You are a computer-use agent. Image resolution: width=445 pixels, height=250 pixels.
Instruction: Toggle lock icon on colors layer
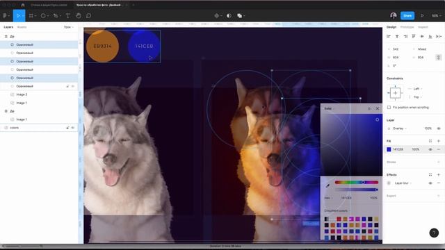[67, 128]
